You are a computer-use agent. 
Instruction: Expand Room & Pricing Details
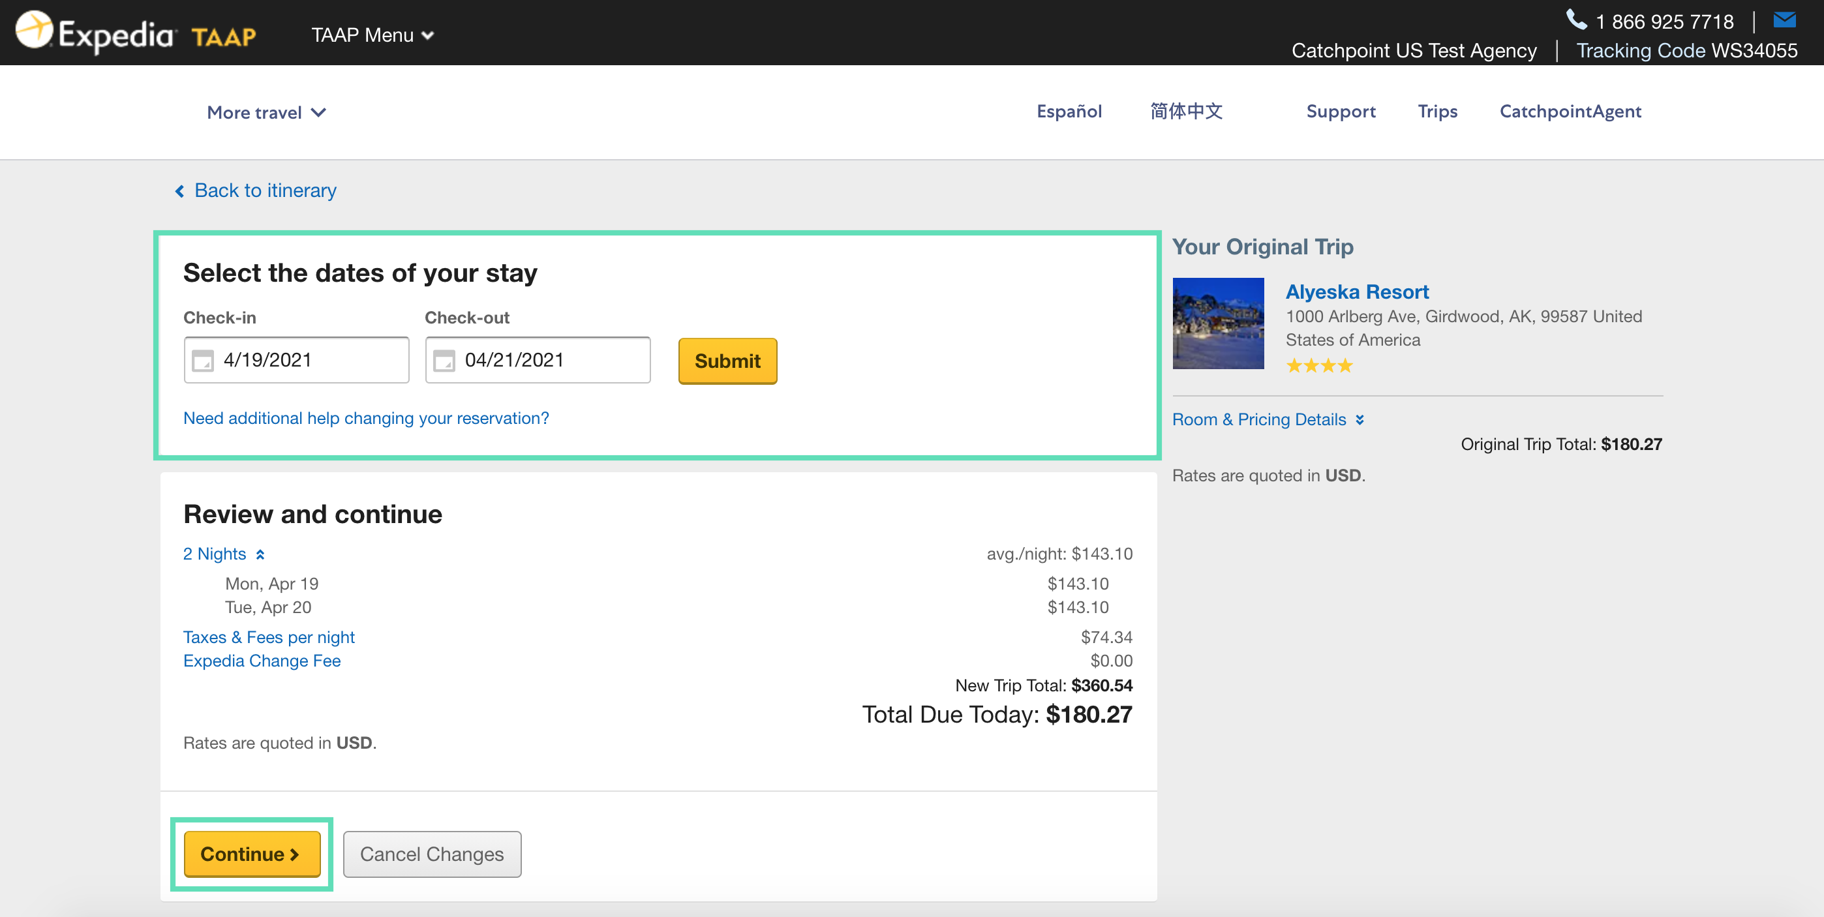1268,419
